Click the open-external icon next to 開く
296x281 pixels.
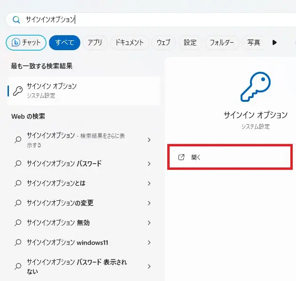coord(181,157)
